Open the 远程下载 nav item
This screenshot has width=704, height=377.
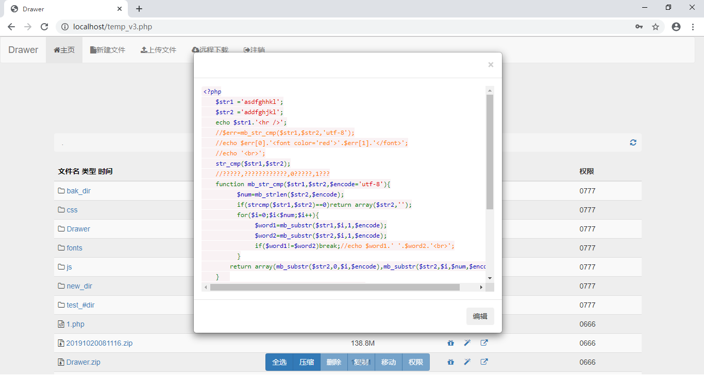click(210, 50)
